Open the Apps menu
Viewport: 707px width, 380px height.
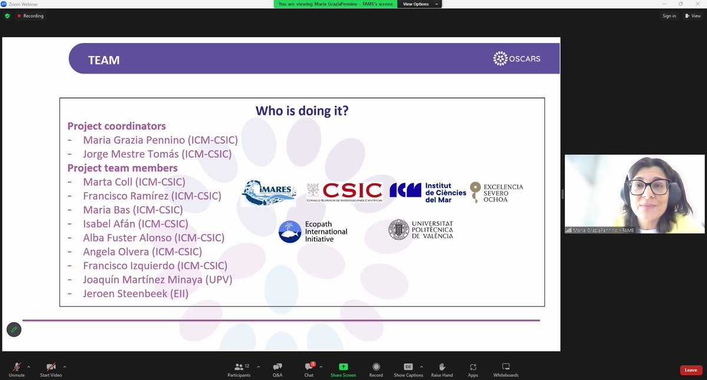[x=473, y=369]
